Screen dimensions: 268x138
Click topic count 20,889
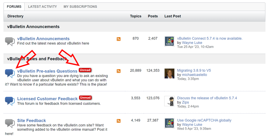click(x=136, y=70)
